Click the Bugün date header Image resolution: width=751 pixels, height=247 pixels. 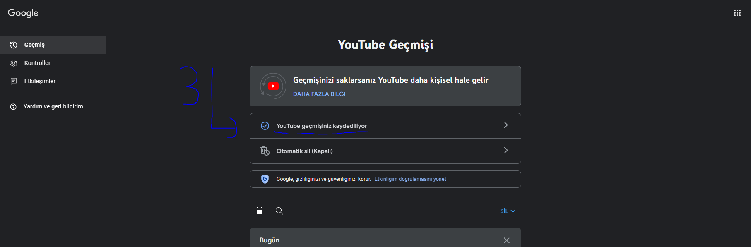pyautogui.click(x=270, y=240)
